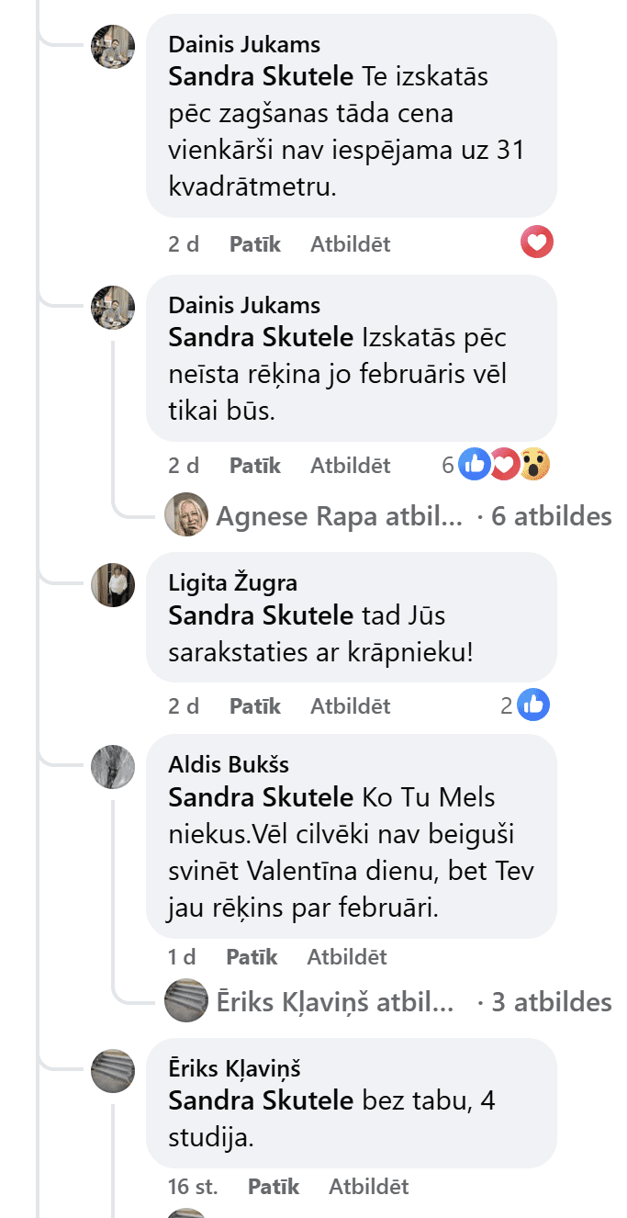Click Atbildēt under Ligita Žugra's comment

(350, 705)
